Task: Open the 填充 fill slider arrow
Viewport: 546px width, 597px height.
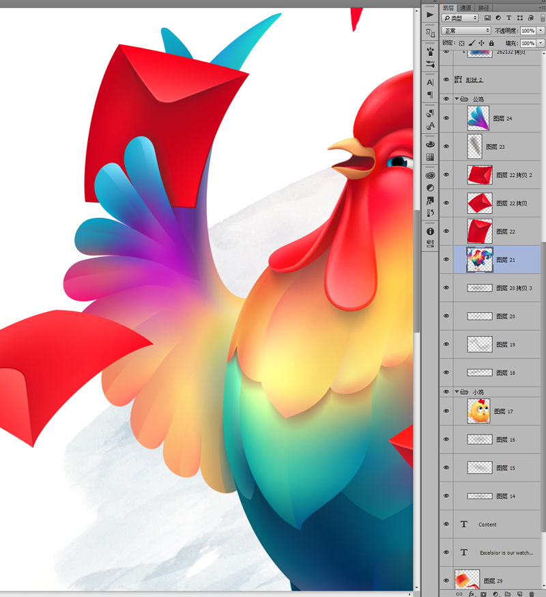Action: pos(541,43)
